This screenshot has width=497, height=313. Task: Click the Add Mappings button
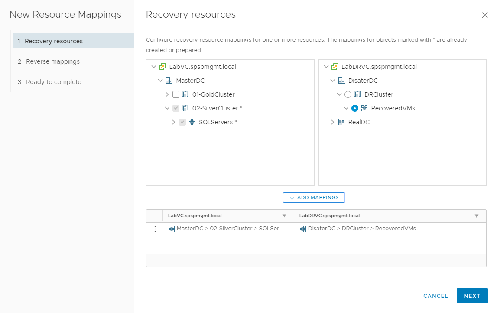tap(314, 197)
